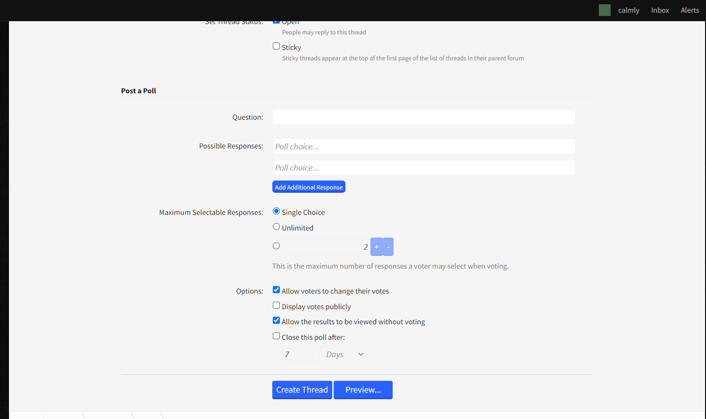Open the Days unit dropdown
Image resolution: width=706 pixels, height=419 pixels.
tap(345, 354)
